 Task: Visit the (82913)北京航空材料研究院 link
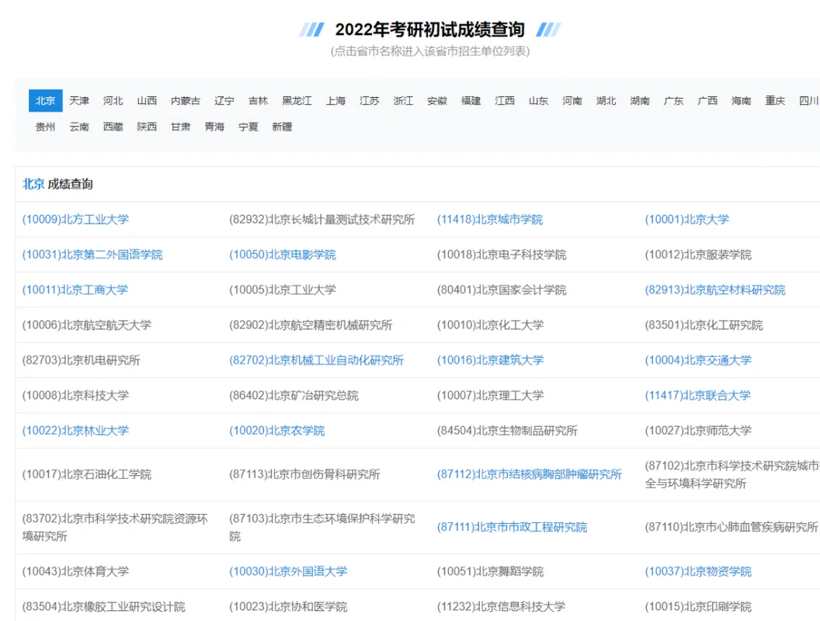point(715,290)
